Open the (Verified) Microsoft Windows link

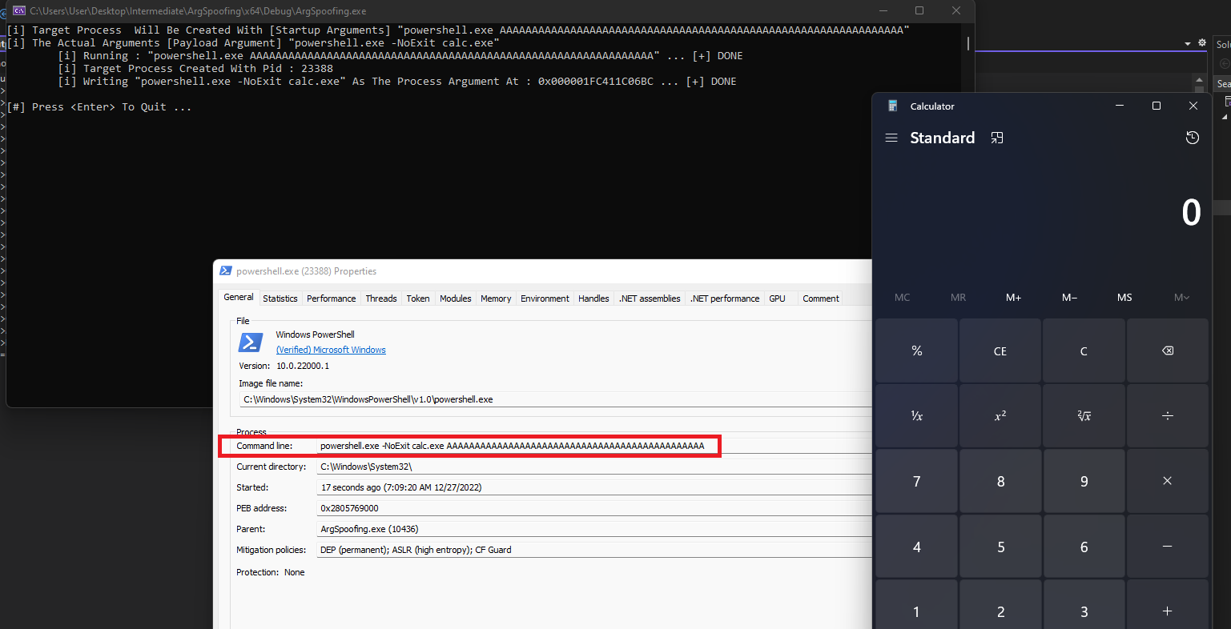(x=331, y=350)
